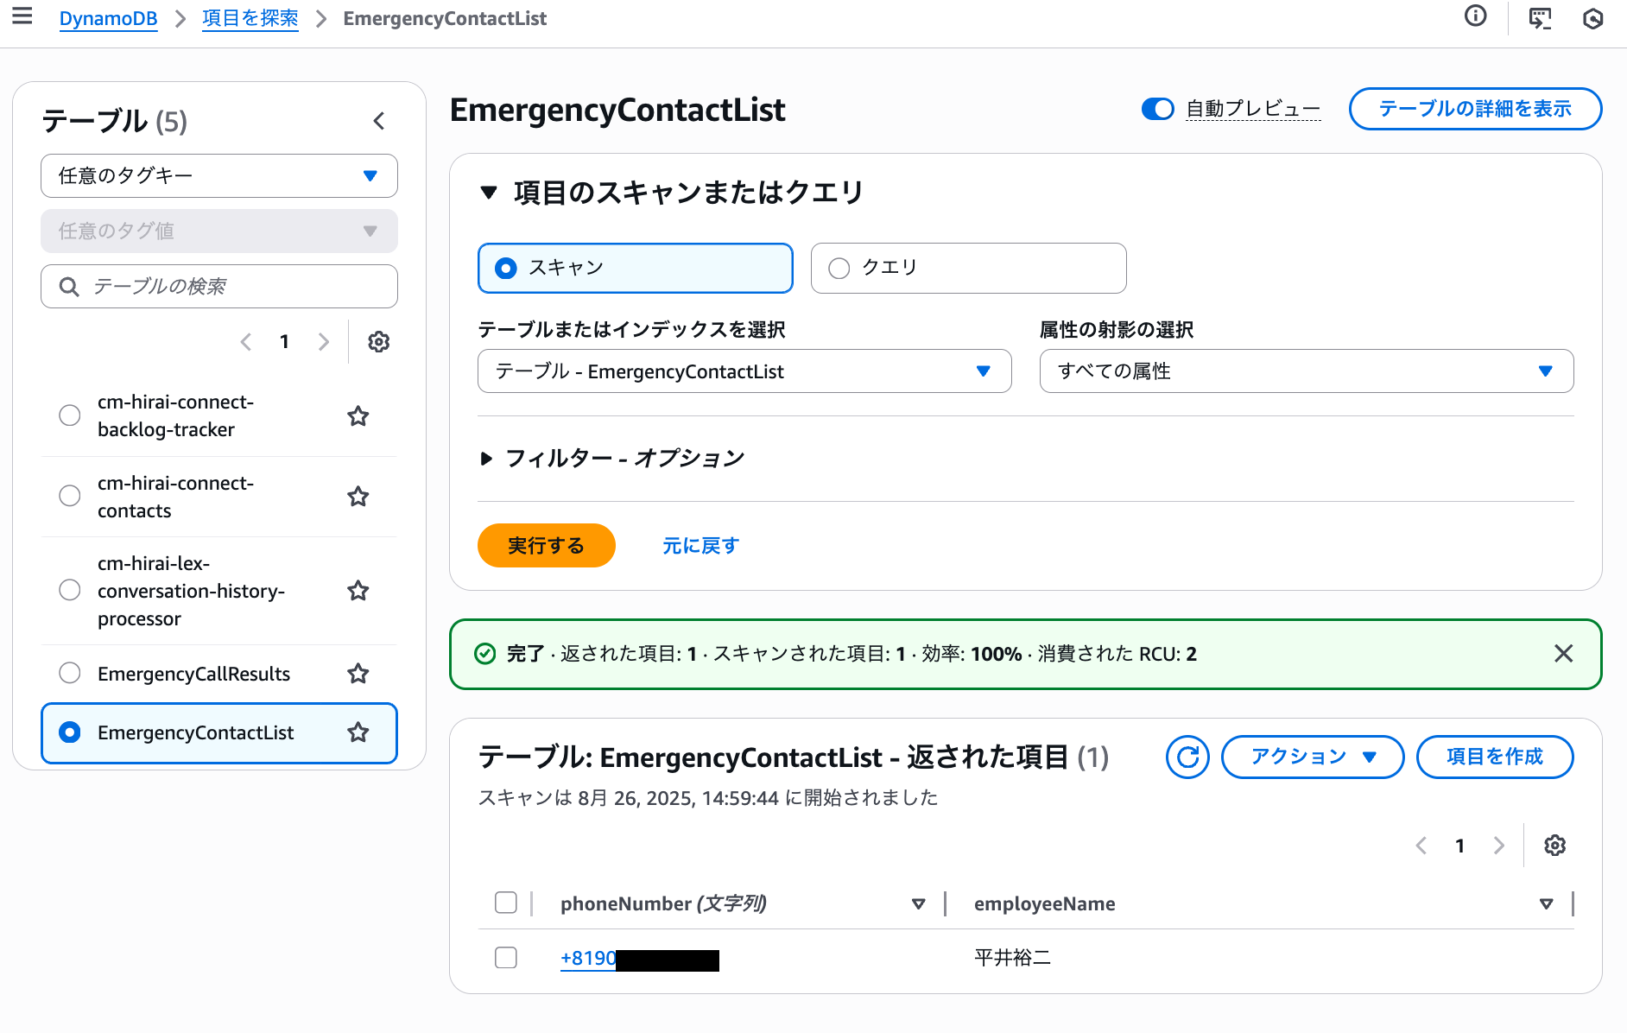
Task: Open the info panel icon in the header
Action: pos(1475,16)
